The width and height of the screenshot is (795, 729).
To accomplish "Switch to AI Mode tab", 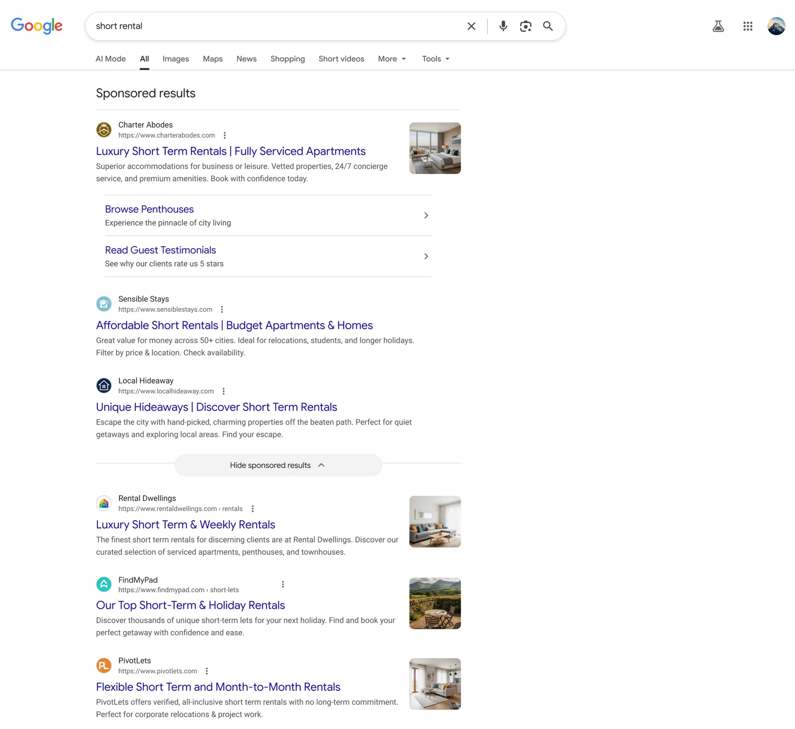I will 111,59.
